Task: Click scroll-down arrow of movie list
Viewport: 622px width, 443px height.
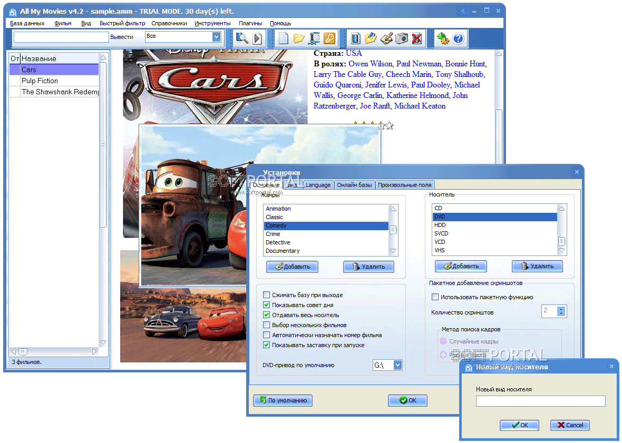Action: click(103, 342)
